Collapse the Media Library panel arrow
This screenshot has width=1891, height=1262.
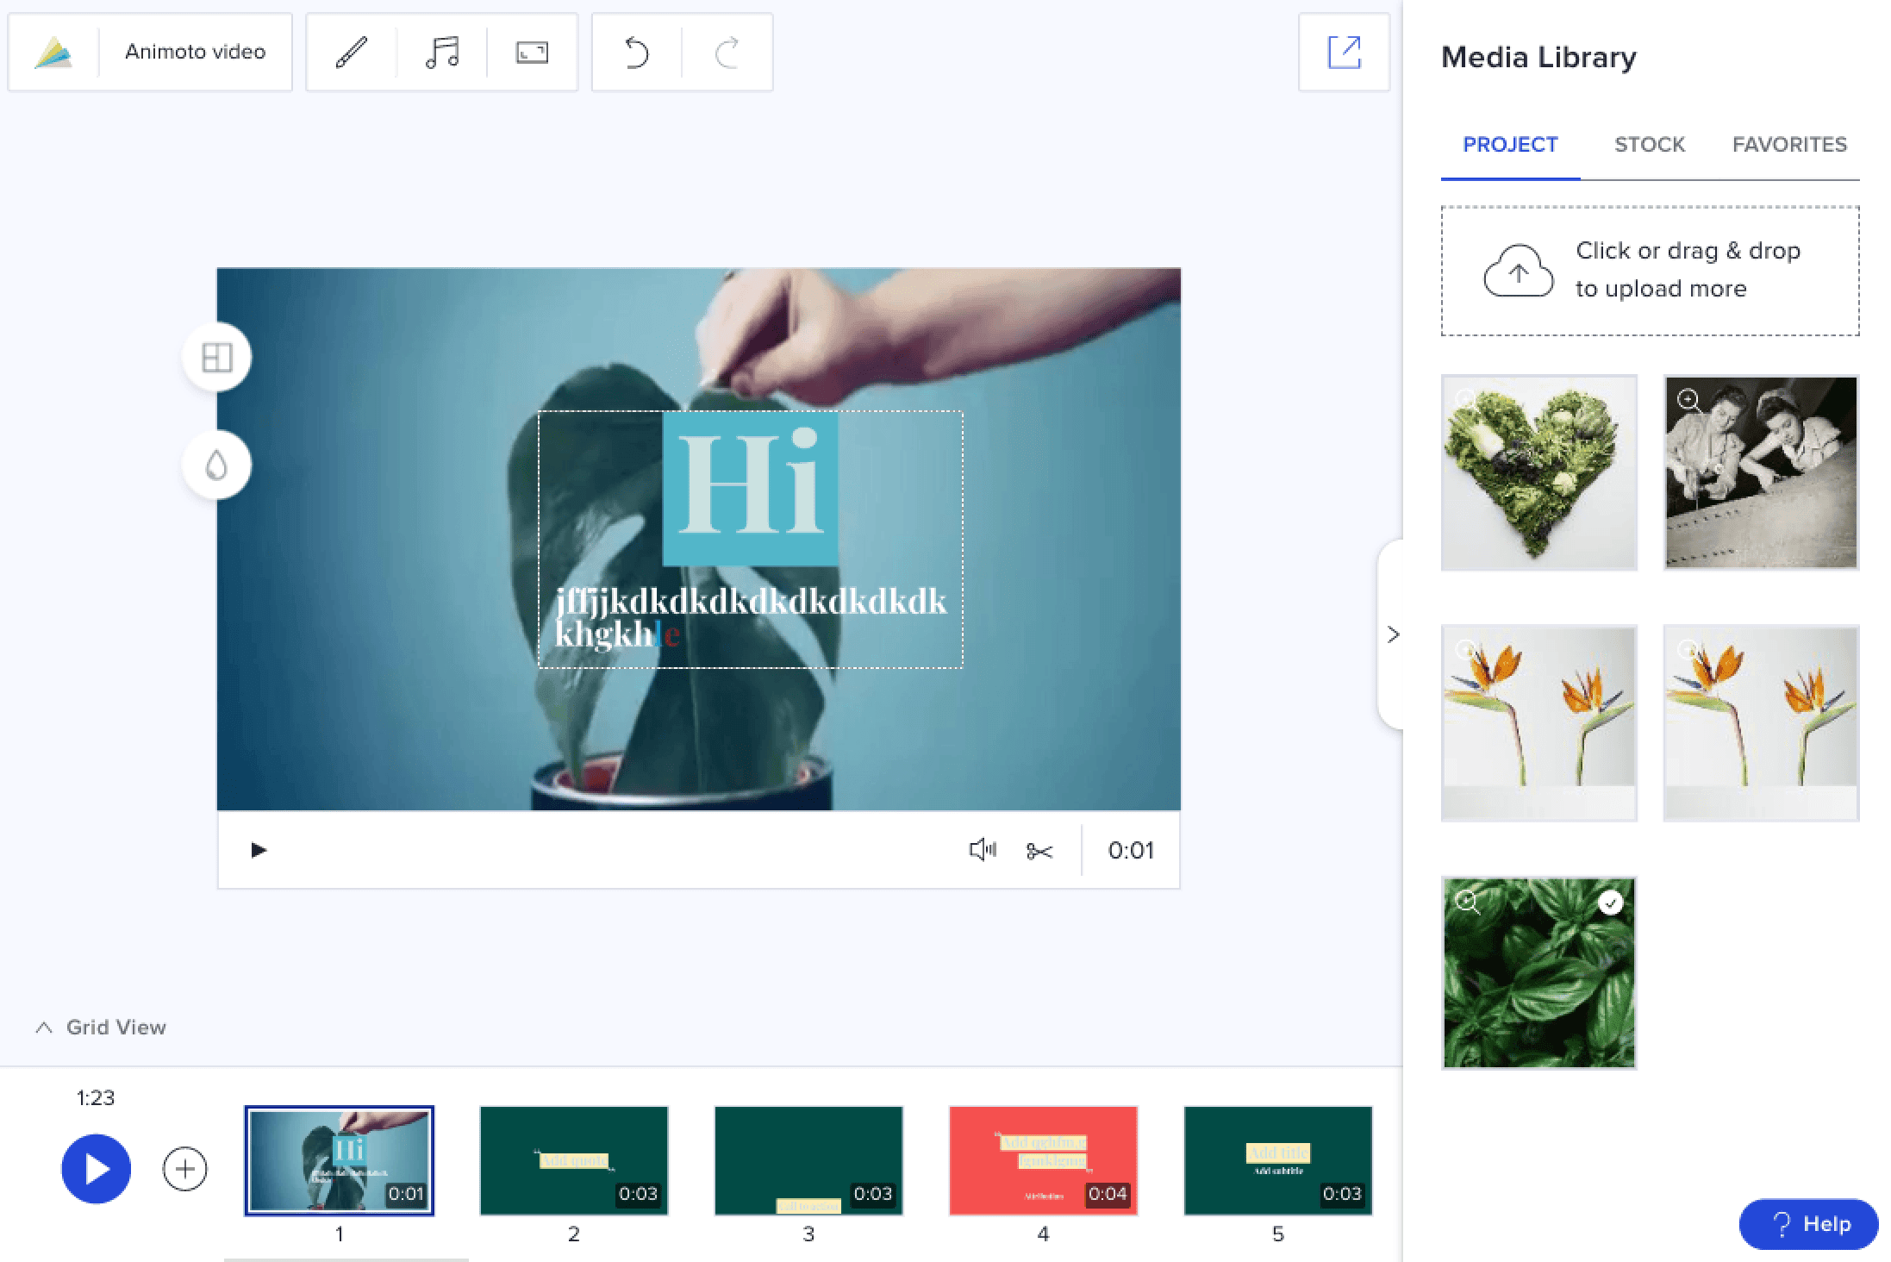pos(1393,634)
